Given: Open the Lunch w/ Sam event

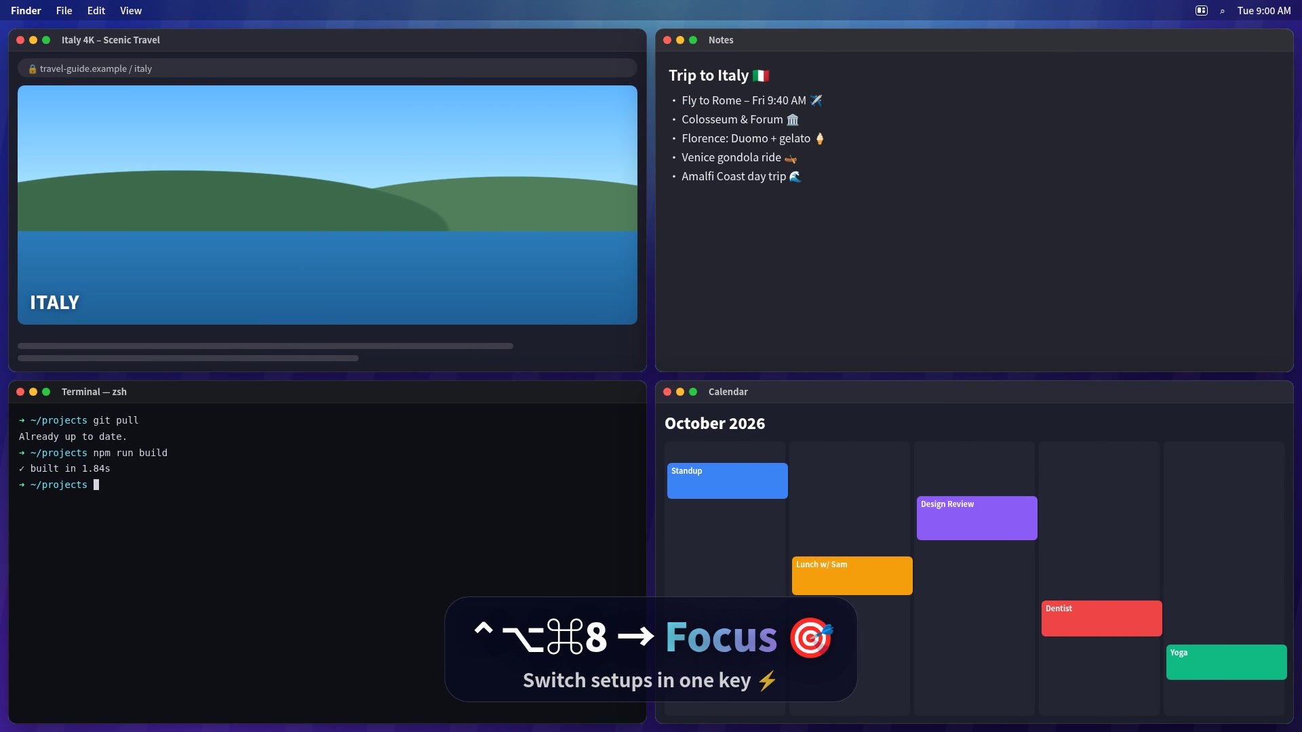Looking at the screenshot, I should click(852, 575).
